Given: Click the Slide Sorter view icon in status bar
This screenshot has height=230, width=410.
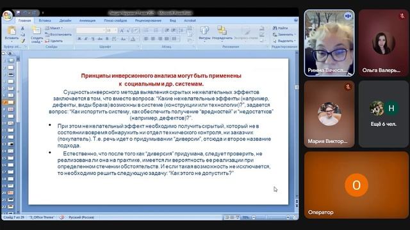Looking at the screenshot, I should pos(232,217).
